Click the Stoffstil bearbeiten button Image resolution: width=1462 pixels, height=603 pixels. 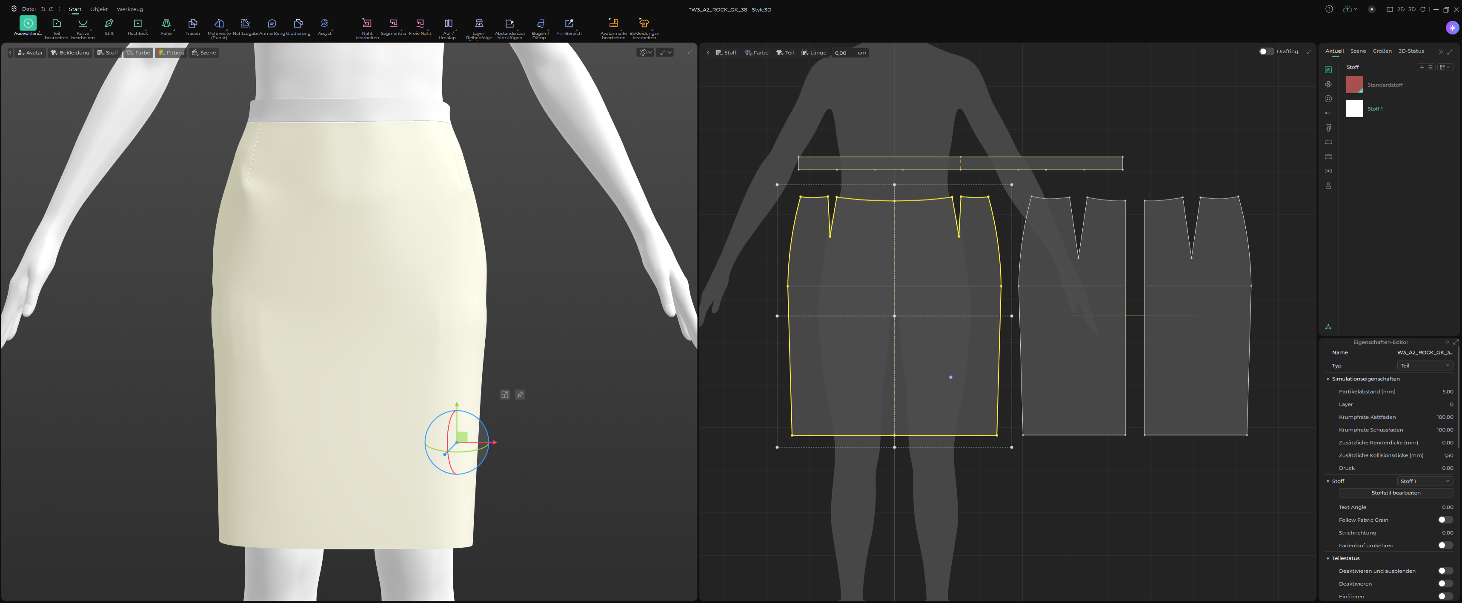pyautogui.click(x=1396, y=492)
